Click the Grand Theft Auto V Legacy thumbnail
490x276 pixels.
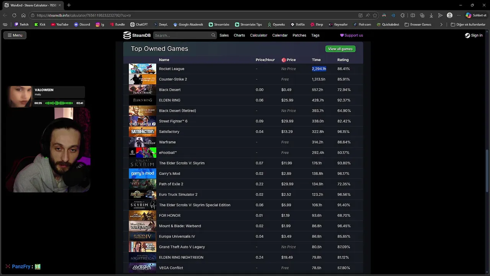click(x=142, y=247)
